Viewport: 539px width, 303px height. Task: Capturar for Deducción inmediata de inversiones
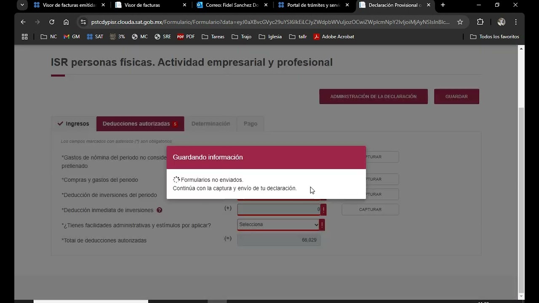370,210
